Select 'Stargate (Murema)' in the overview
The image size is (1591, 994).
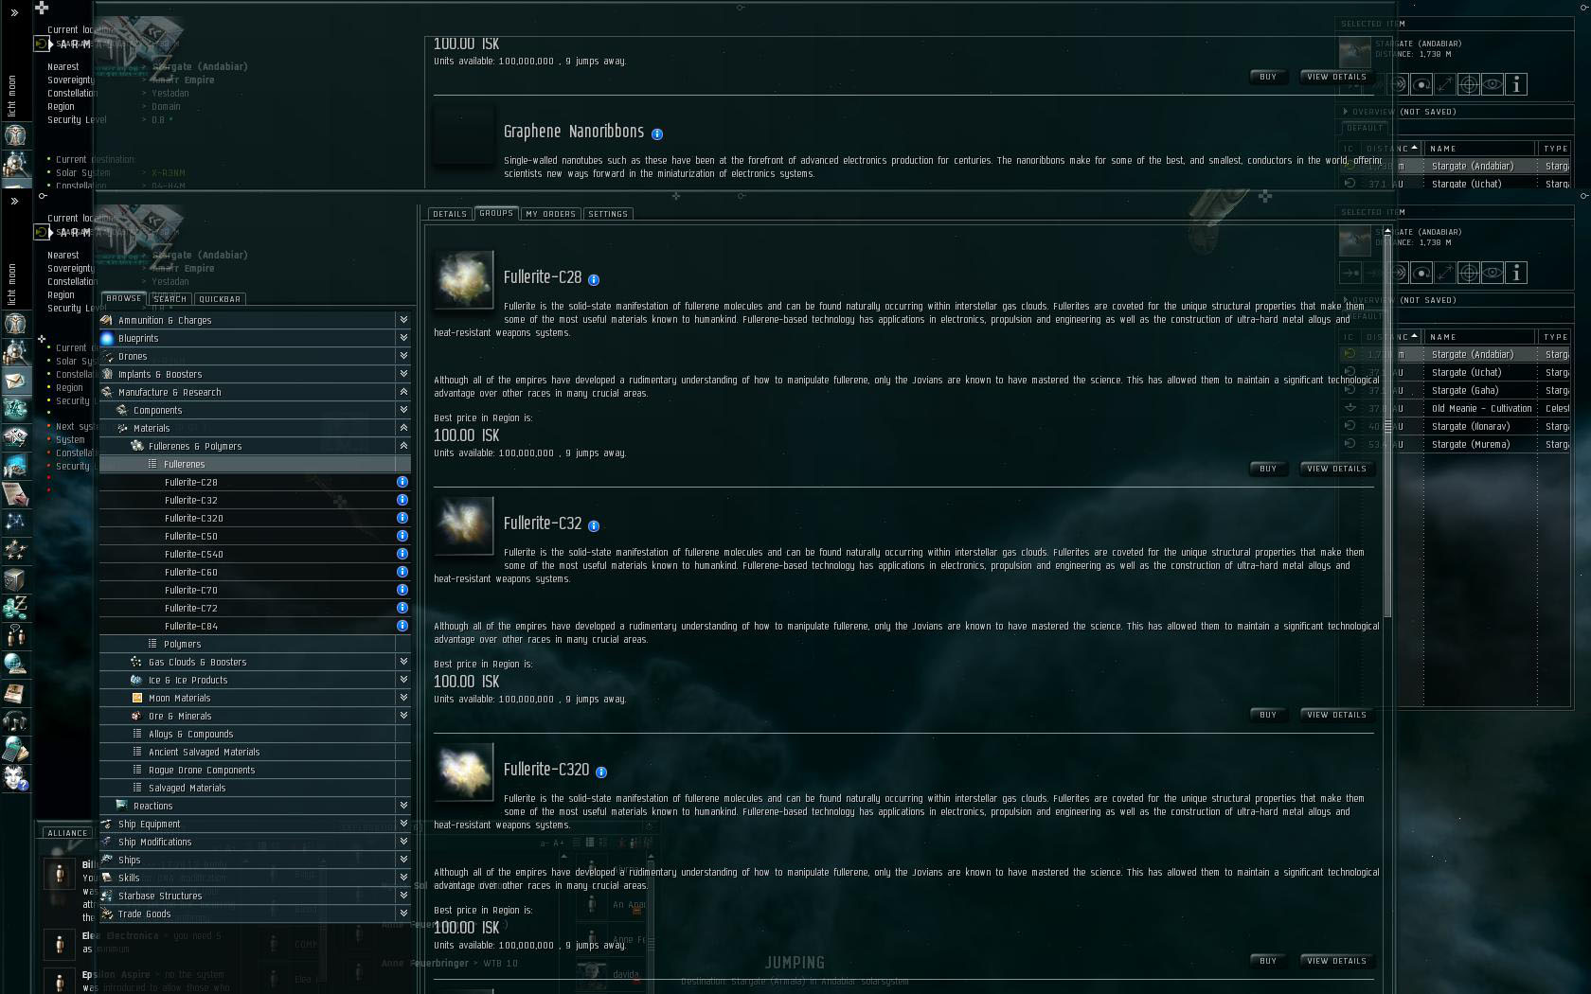(x=1457, y=444)
